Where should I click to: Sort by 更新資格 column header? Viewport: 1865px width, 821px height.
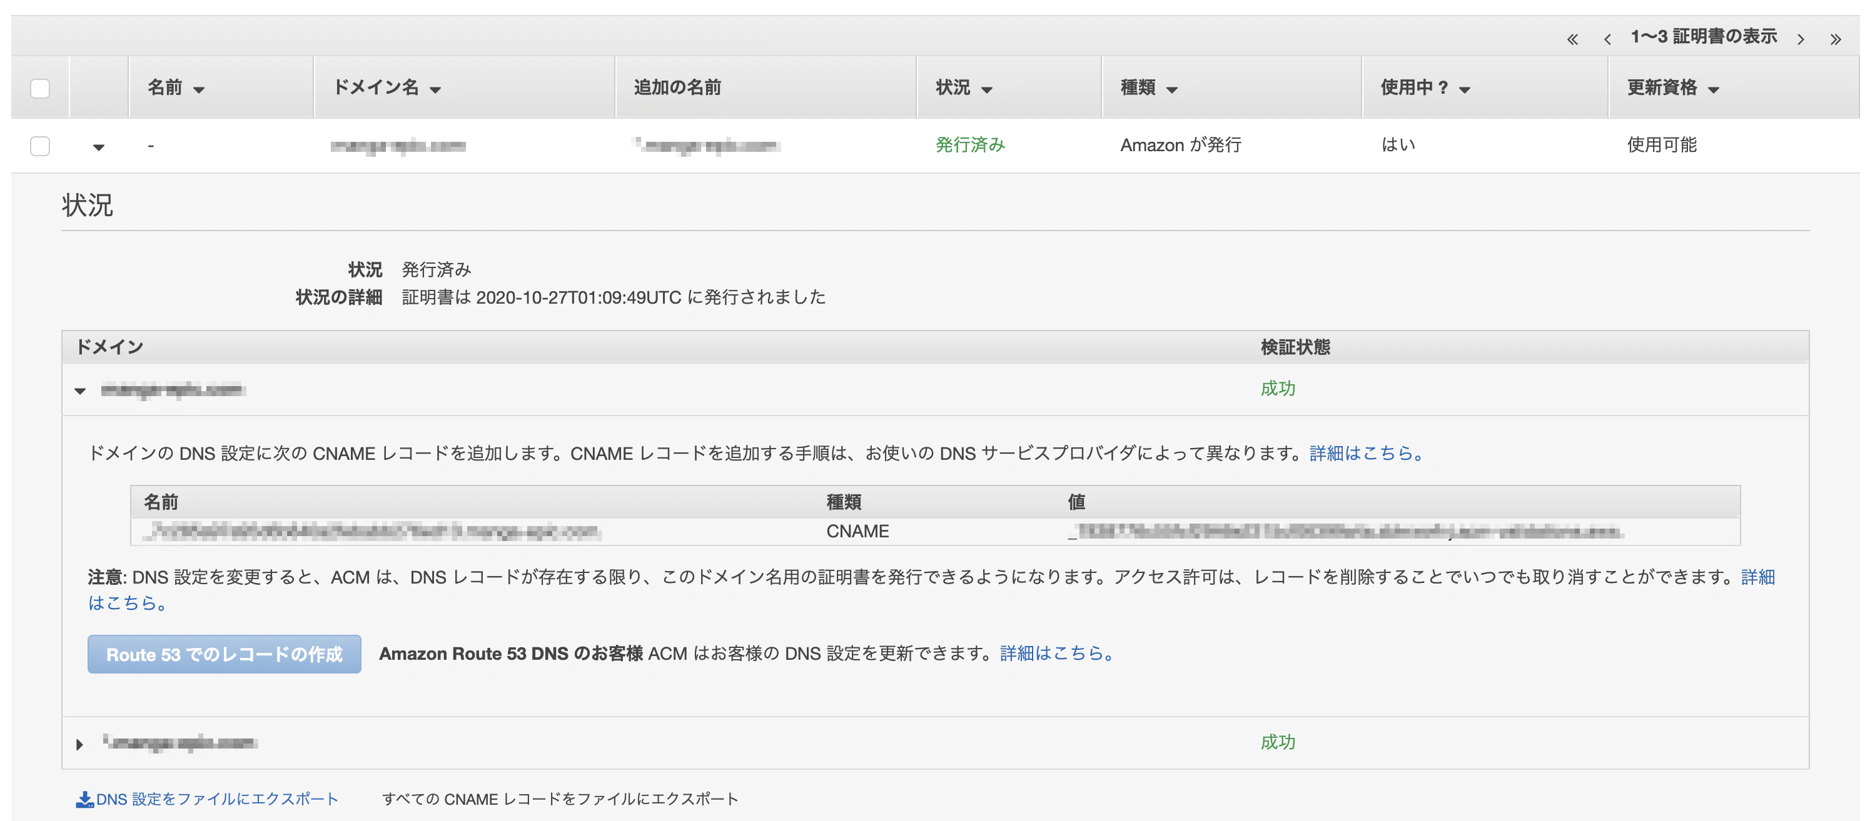click(1672, 87)
